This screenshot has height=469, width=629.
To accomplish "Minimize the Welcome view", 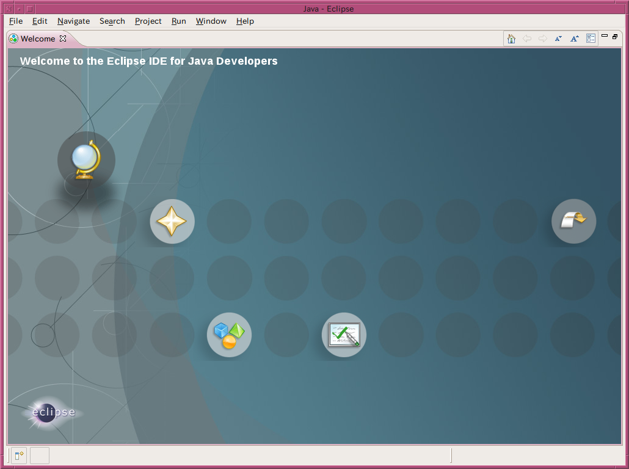I will click(x=605, y=35).
